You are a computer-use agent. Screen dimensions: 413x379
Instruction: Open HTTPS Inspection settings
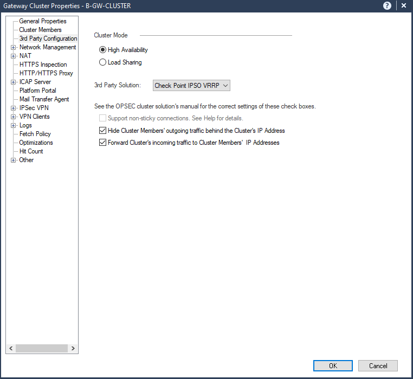pos(43,65)
